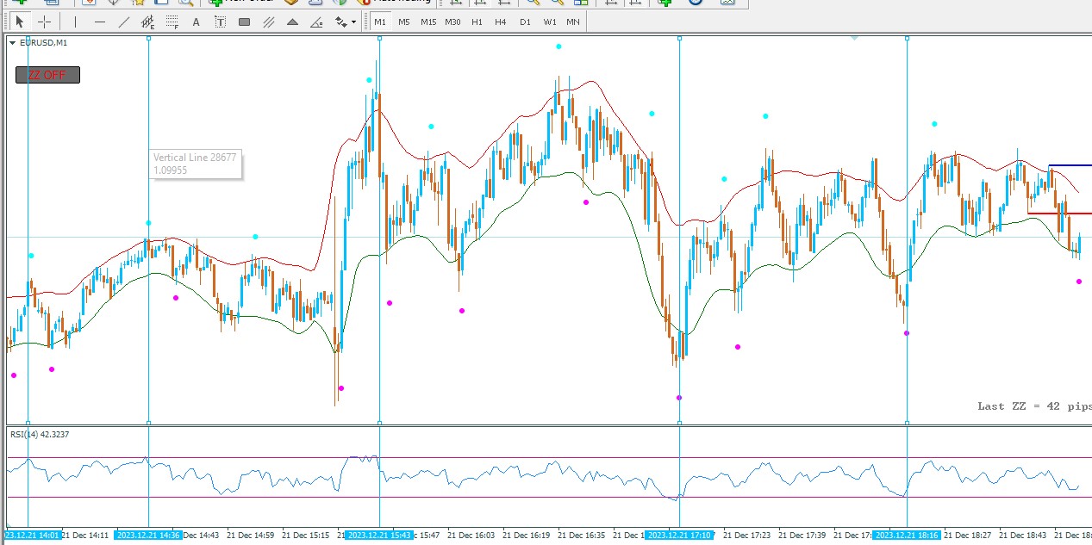This screenshot has width=1092, height=545.
Task: Switch chart to M1 timeframe
Action: point(380,22)
